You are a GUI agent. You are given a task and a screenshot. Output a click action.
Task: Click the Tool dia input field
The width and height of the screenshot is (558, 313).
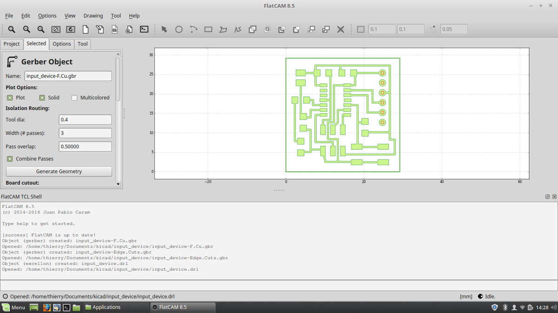86,120
